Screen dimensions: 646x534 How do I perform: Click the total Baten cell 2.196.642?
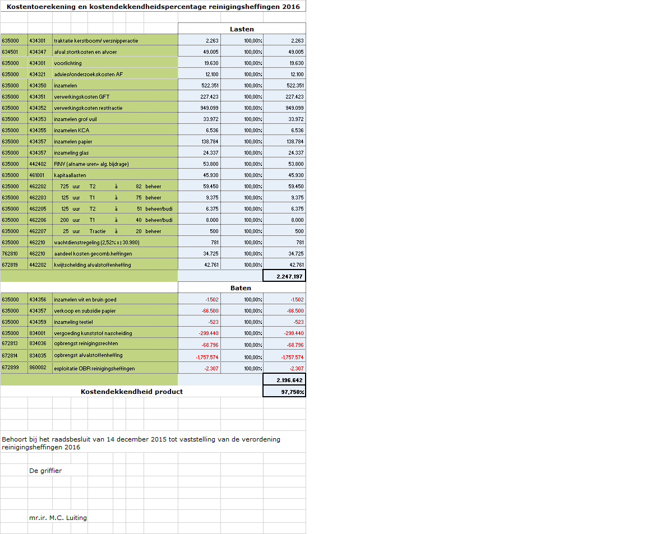pos(284,380)
